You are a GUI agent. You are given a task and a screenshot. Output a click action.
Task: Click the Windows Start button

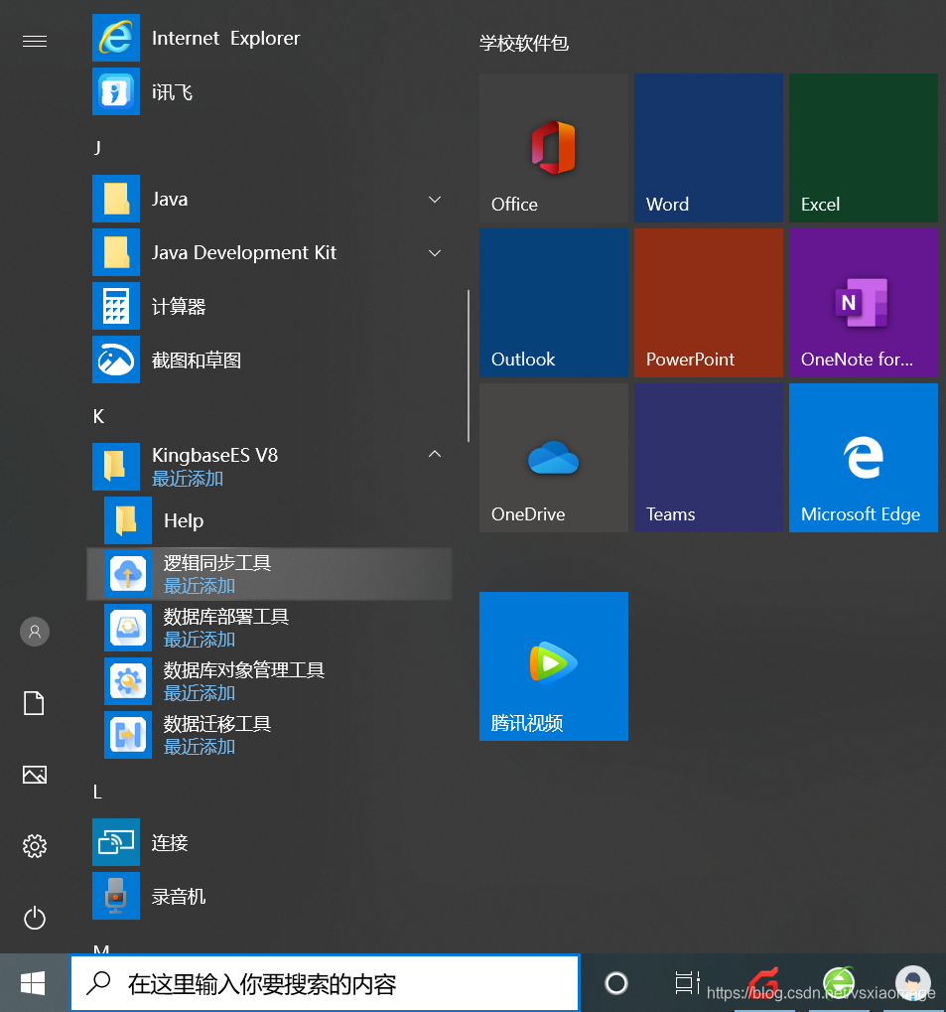[33, 983]
